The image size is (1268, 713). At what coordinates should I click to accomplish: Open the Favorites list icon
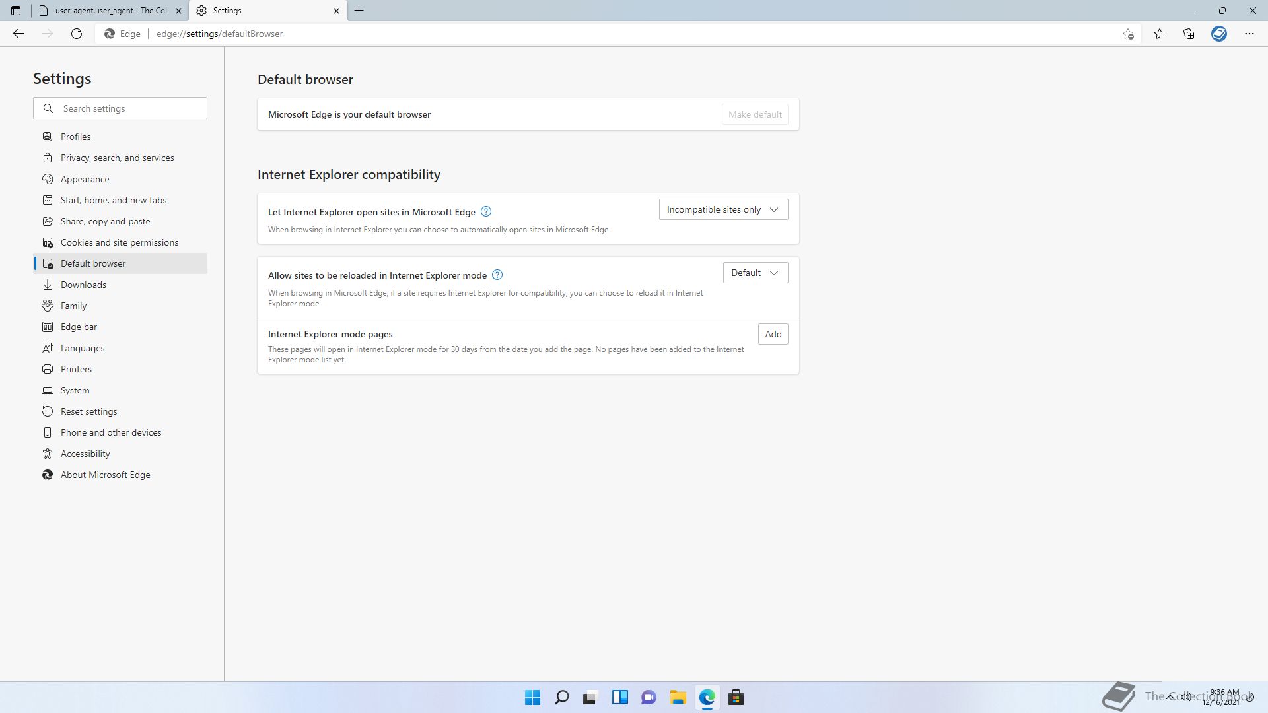click(x=1160, y=34)
